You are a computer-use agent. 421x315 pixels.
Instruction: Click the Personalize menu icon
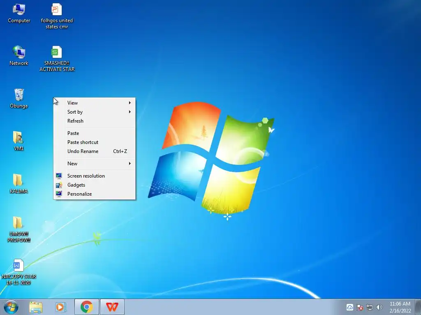pyautogui.click(x=59, y=194)
